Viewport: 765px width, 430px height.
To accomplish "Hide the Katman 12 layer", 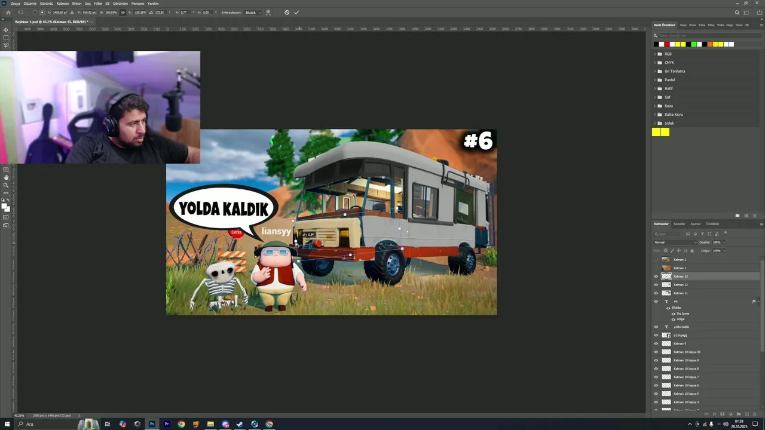I will pyautogui.click(x=656, y=285).
